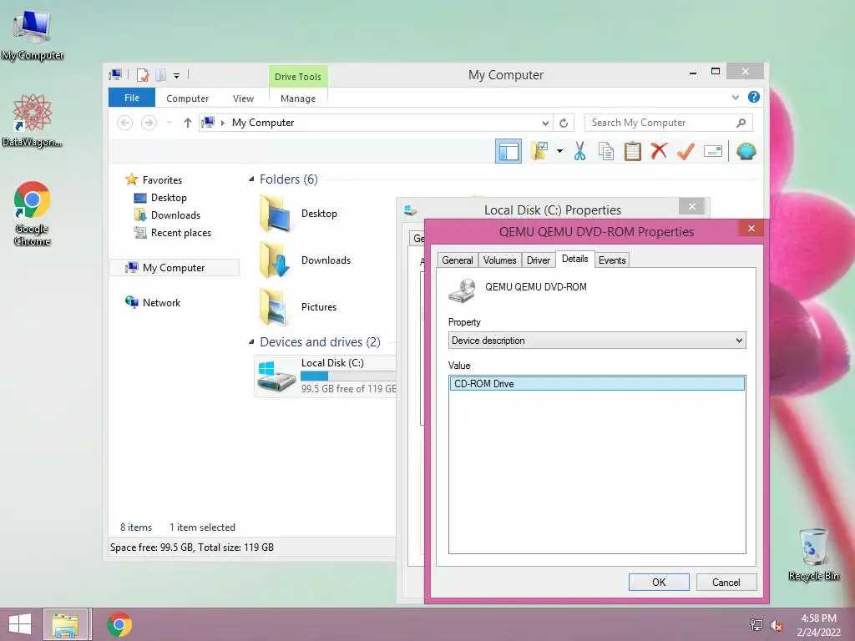Expand the ribbon using the chevron
Viewport: 855px width, 641px height.
(x=735, y=97)
